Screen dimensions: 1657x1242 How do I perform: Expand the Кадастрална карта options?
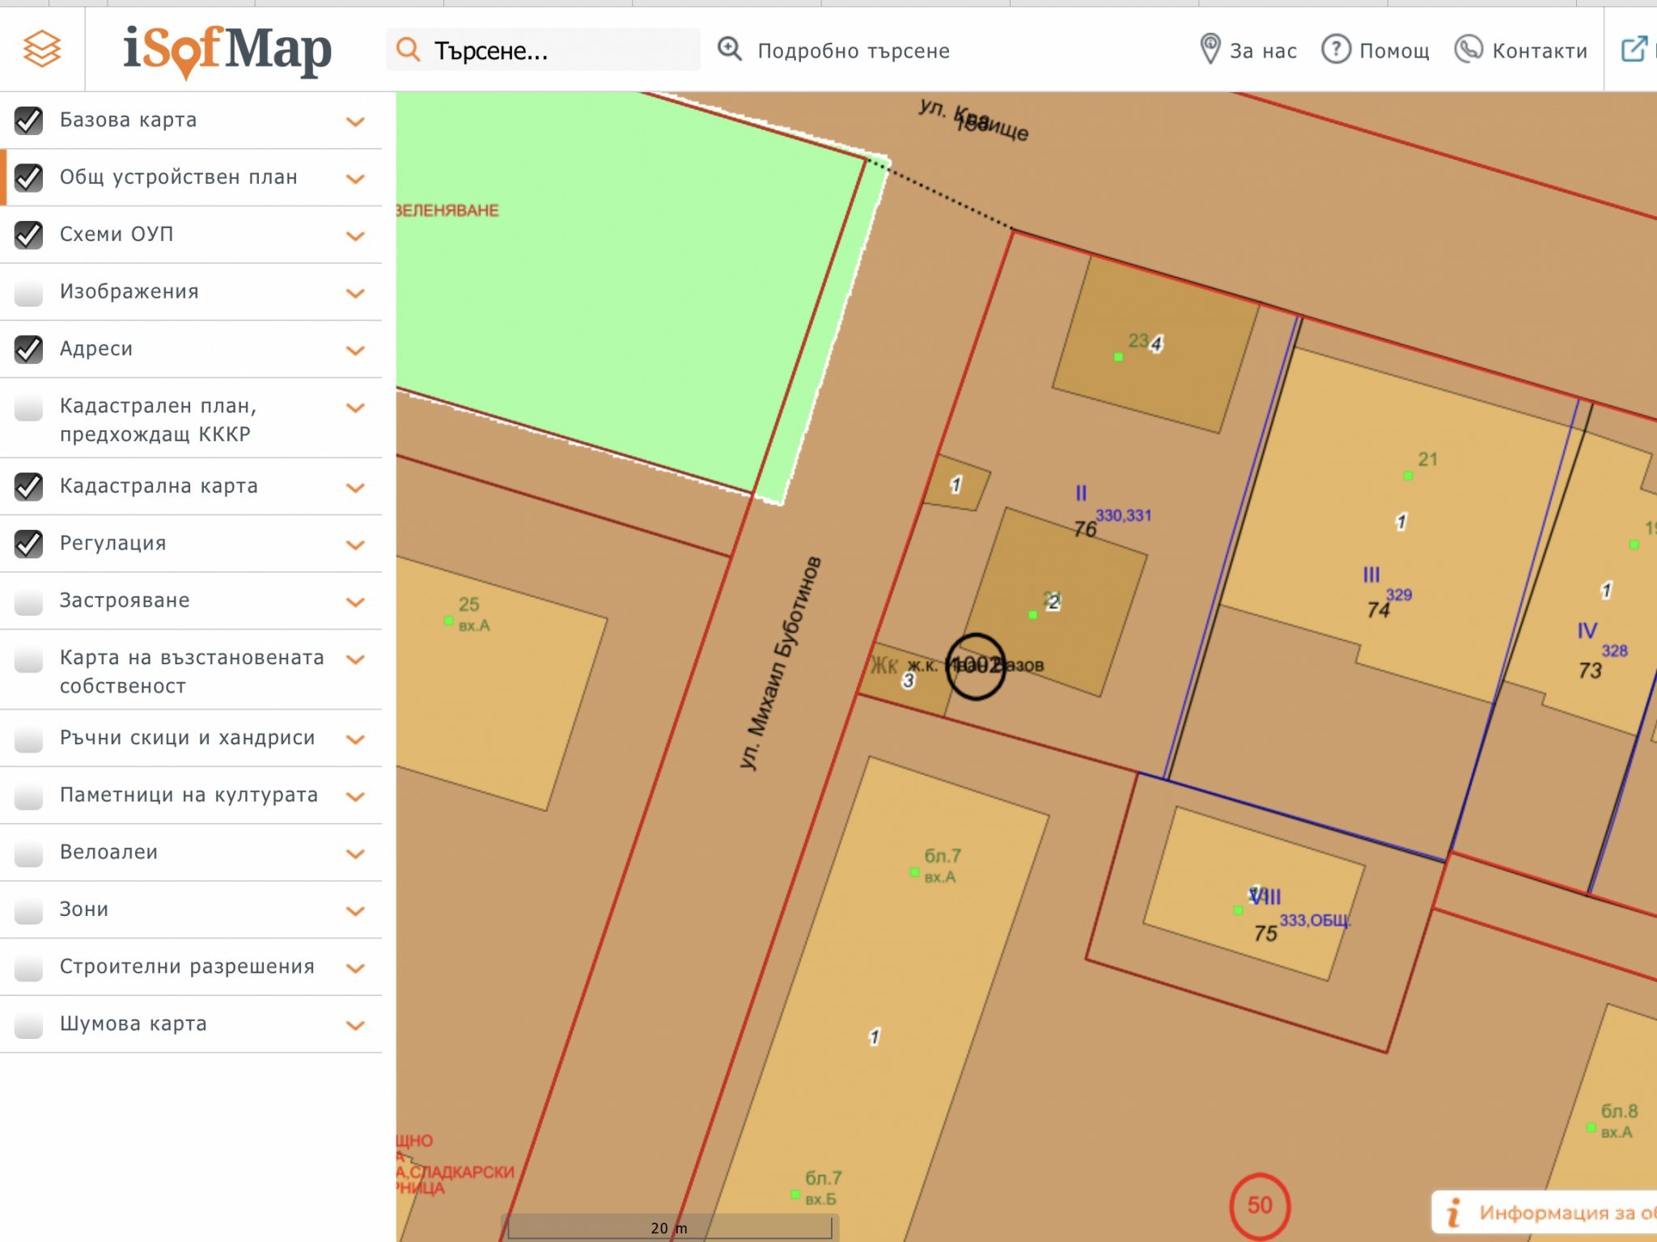[x=355, y=487]
